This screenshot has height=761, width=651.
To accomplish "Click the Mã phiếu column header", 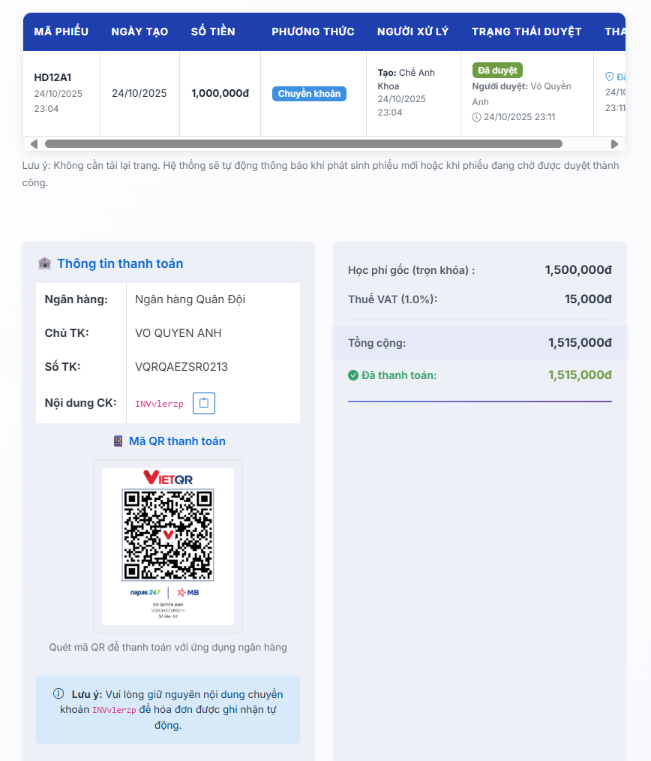I will pos(61,32).
